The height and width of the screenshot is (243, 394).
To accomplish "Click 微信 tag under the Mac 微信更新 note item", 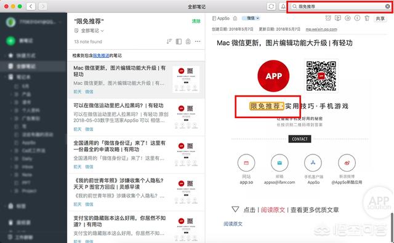I will pyautogui.click(x=89, y=92).
